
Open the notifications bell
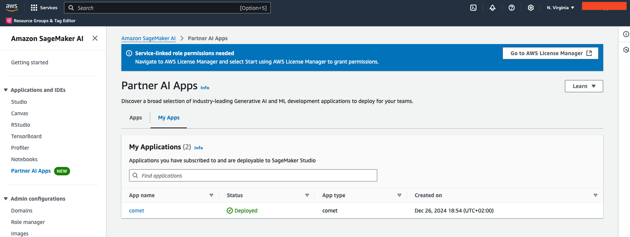(x=493, y=8)
